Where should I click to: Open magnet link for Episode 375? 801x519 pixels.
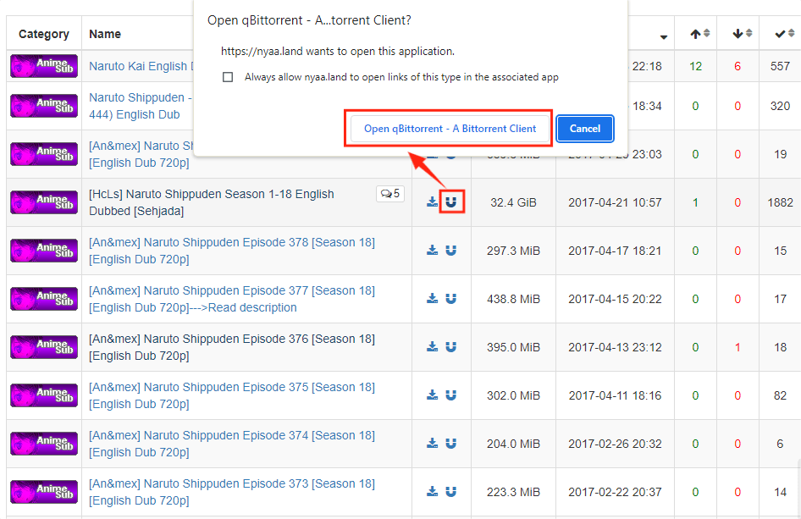click(451, 395)
